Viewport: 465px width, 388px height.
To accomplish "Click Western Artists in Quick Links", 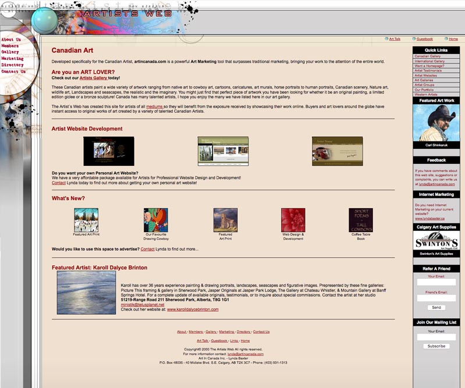I will point(426,94).
